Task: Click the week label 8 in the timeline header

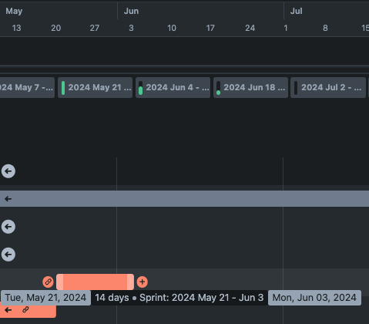Action: click(325, 28)
